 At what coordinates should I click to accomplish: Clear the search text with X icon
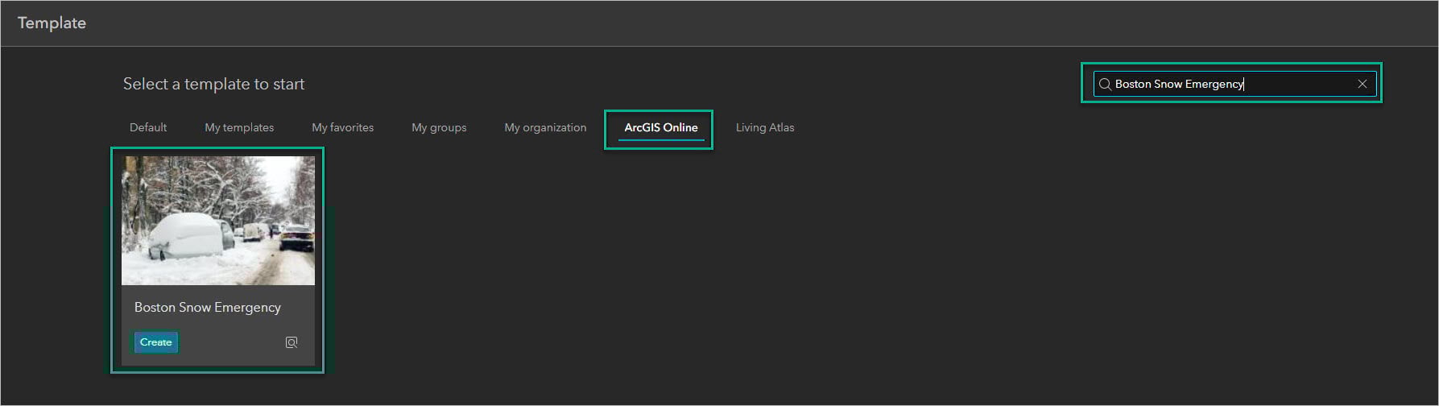pyautogui.click(x=1362, y=84)
